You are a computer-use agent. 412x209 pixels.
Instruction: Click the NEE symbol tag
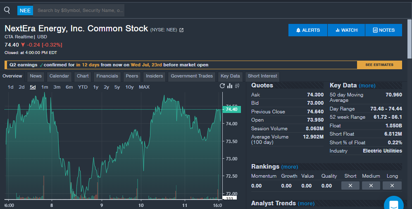click(x=25, y=10)
